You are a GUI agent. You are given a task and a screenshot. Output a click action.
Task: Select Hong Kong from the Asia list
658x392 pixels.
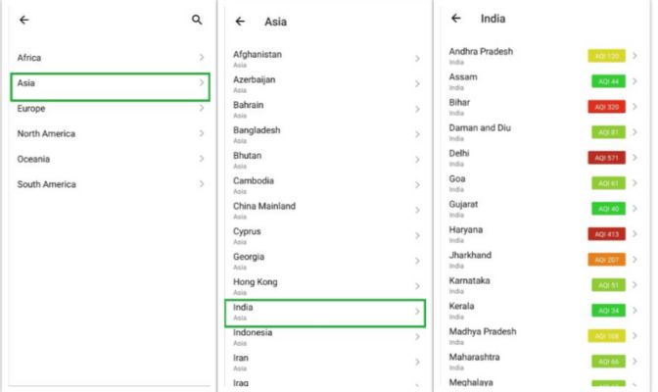click(325, 286)
